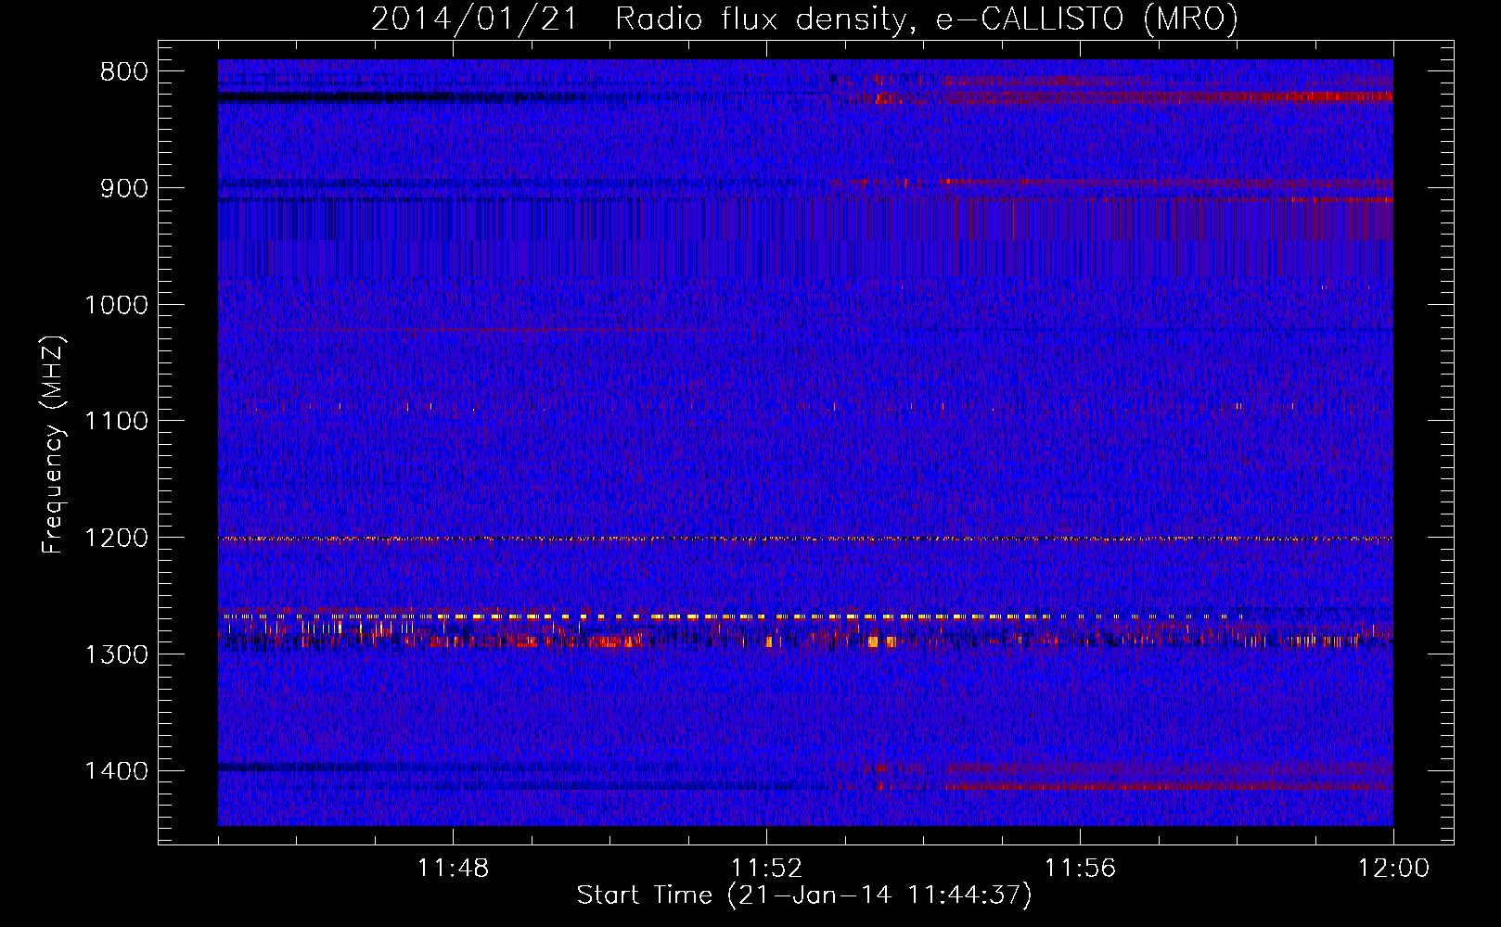Click the 11:48 time tick label

tap(453, 869)
